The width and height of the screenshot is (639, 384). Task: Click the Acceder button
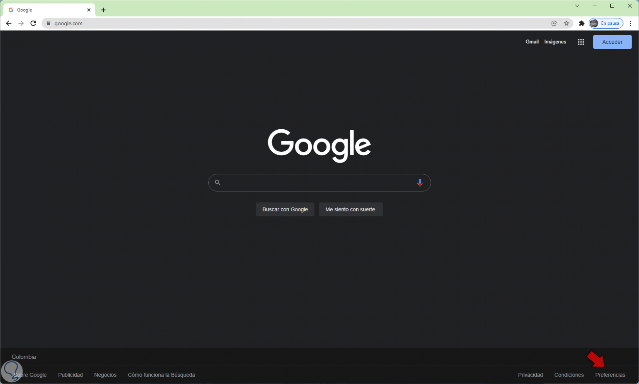pos(612,42)
